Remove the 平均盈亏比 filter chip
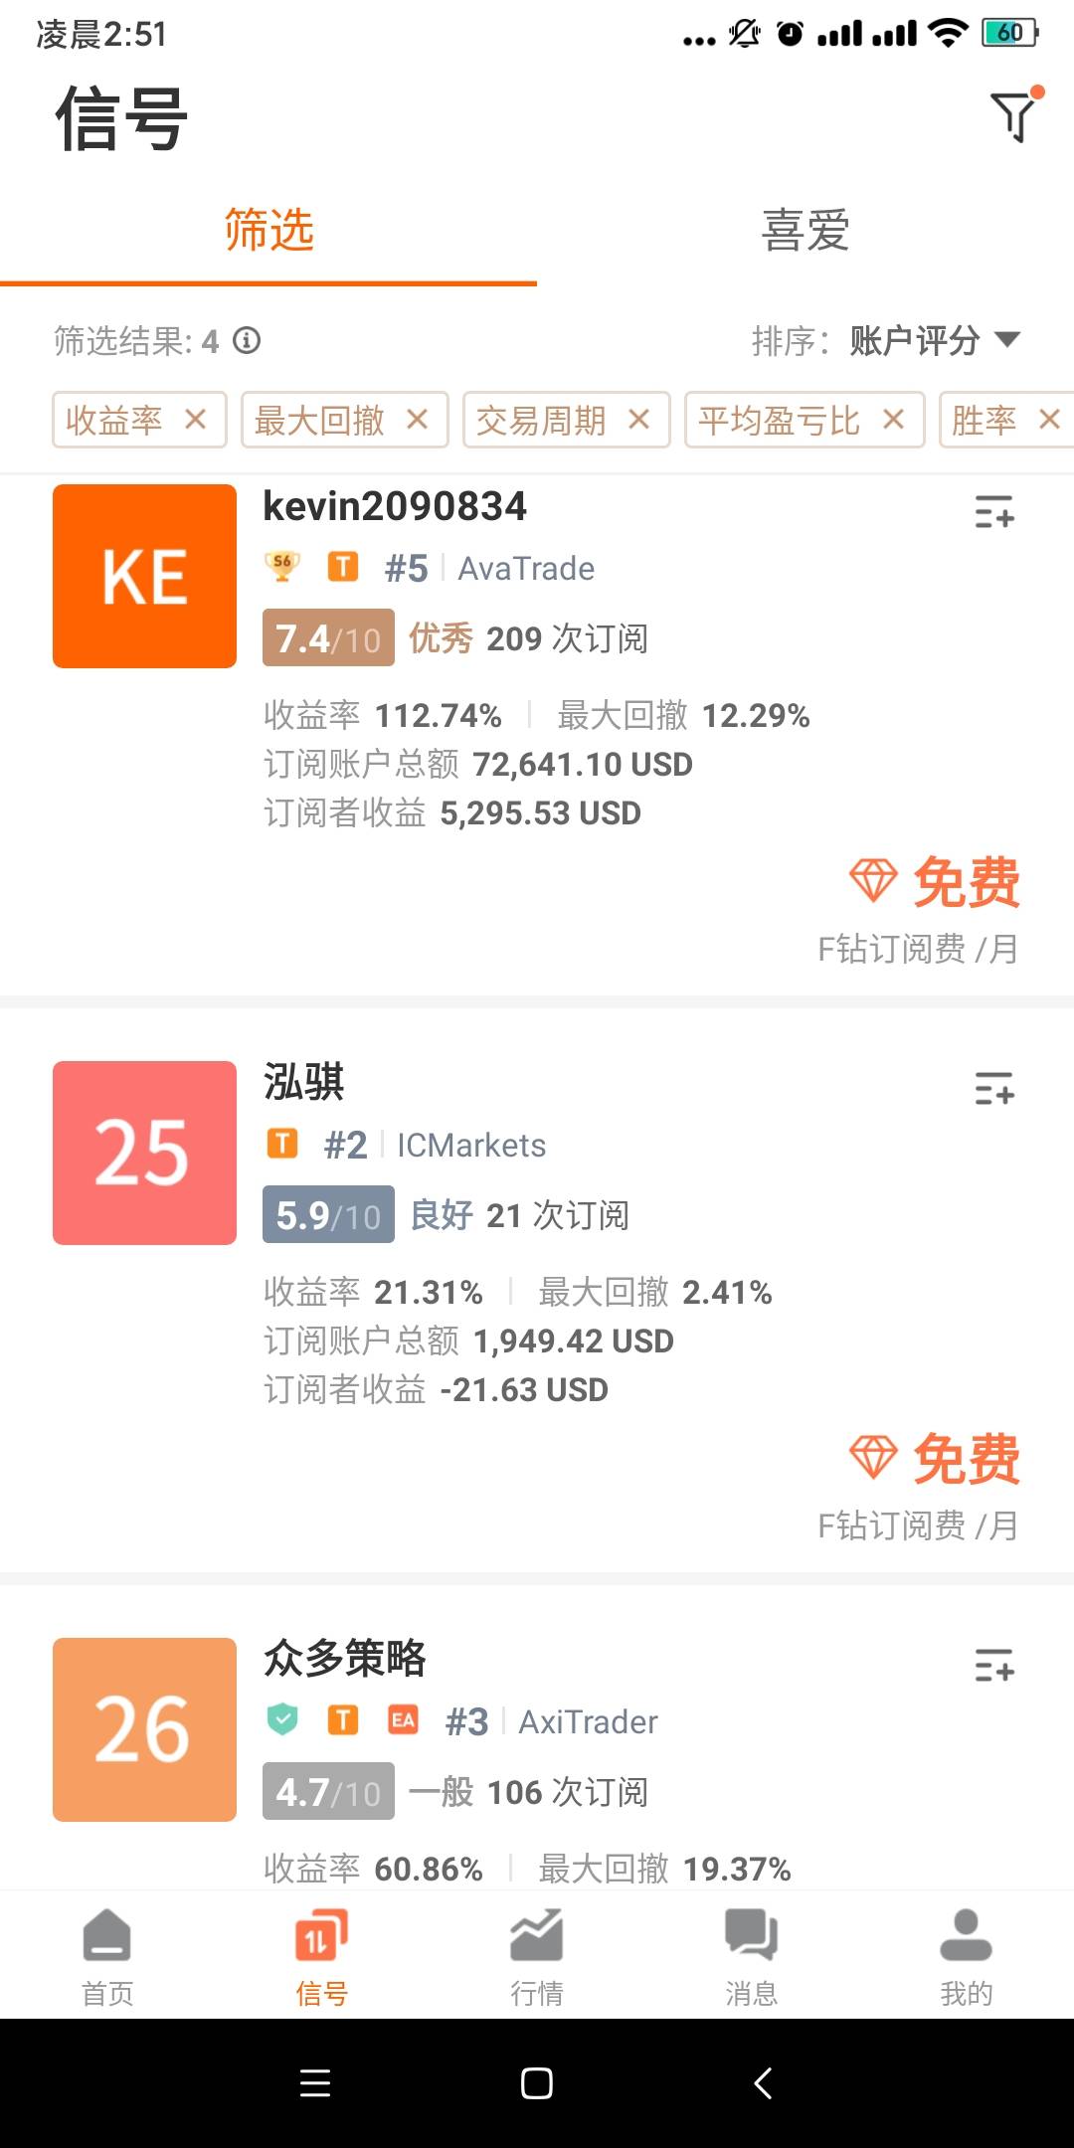1074x2148 pixels. 894,420
